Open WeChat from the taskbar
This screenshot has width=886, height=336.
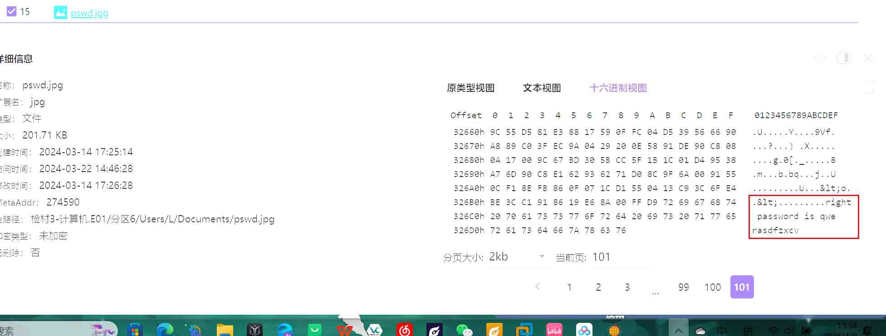point(464,330)
